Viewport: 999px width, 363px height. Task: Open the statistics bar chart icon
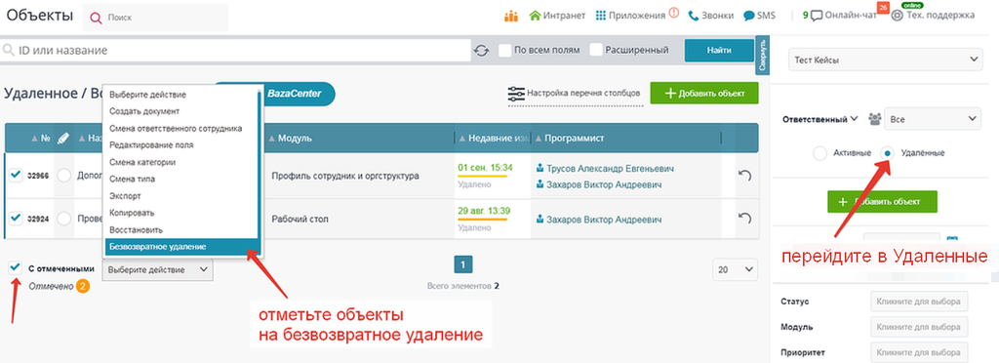[x=511, y=16]
